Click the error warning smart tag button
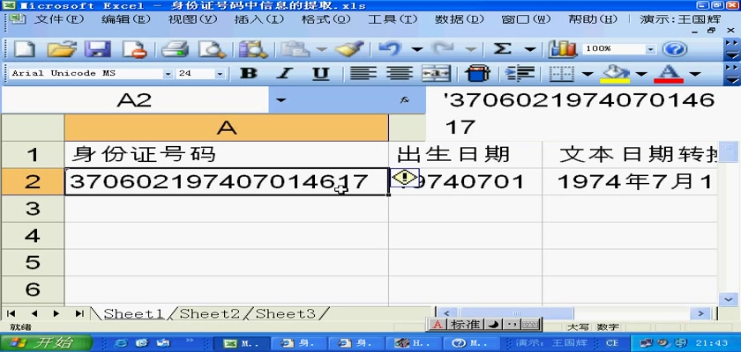Screen dimensions: 741x352 coord(405,178)
